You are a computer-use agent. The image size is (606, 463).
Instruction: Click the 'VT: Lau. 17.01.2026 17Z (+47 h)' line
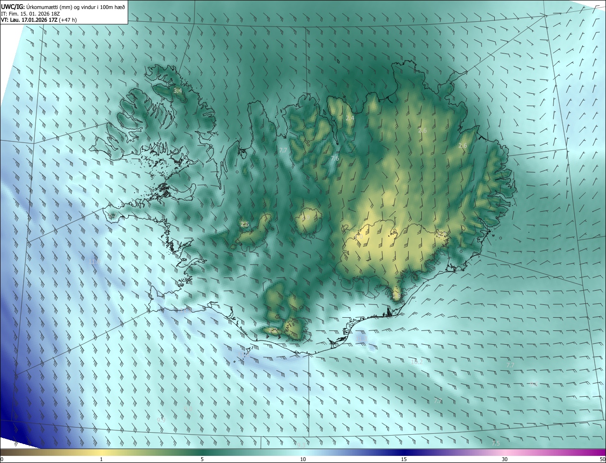39,20
